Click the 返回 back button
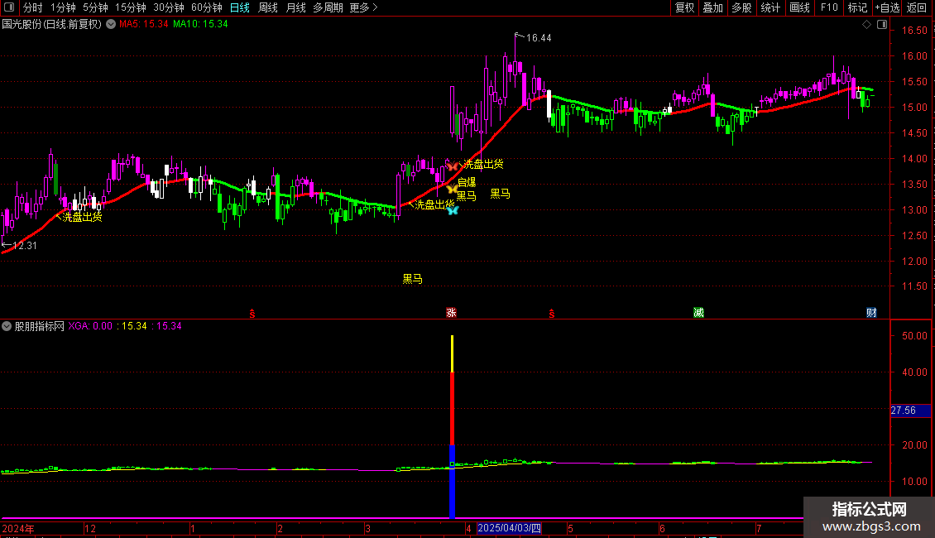Viewport: 935px width, 538px height. point(917,7)
